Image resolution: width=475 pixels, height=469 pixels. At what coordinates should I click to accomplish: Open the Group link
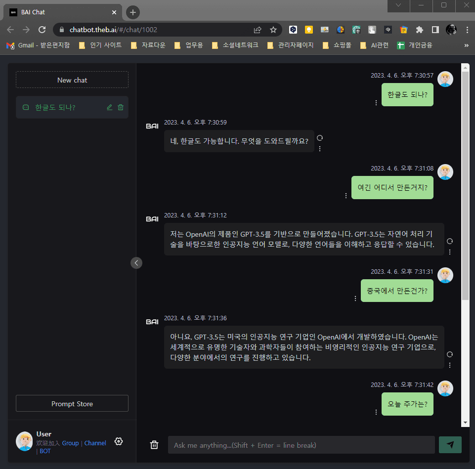pos(70,443)
